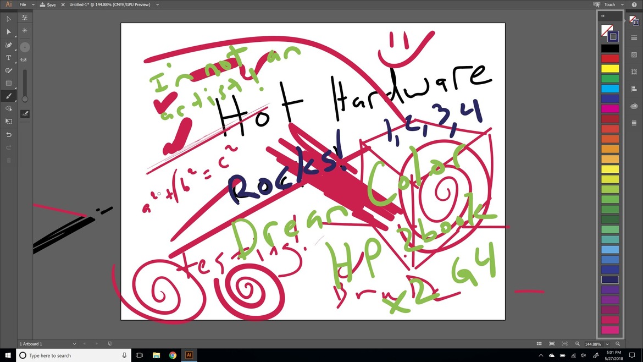
Task: Select the Direct Selection tool (solid arrow)
Action: click(x=9, y=31)
